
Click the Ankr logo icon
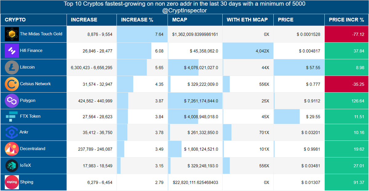(12, 132)
